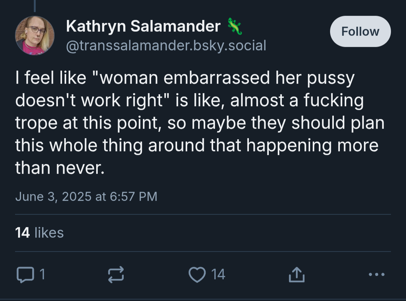This screenshot has height=301, width=406.
Task: Click the reply count number 1
Action: click(x=42, y=274)
